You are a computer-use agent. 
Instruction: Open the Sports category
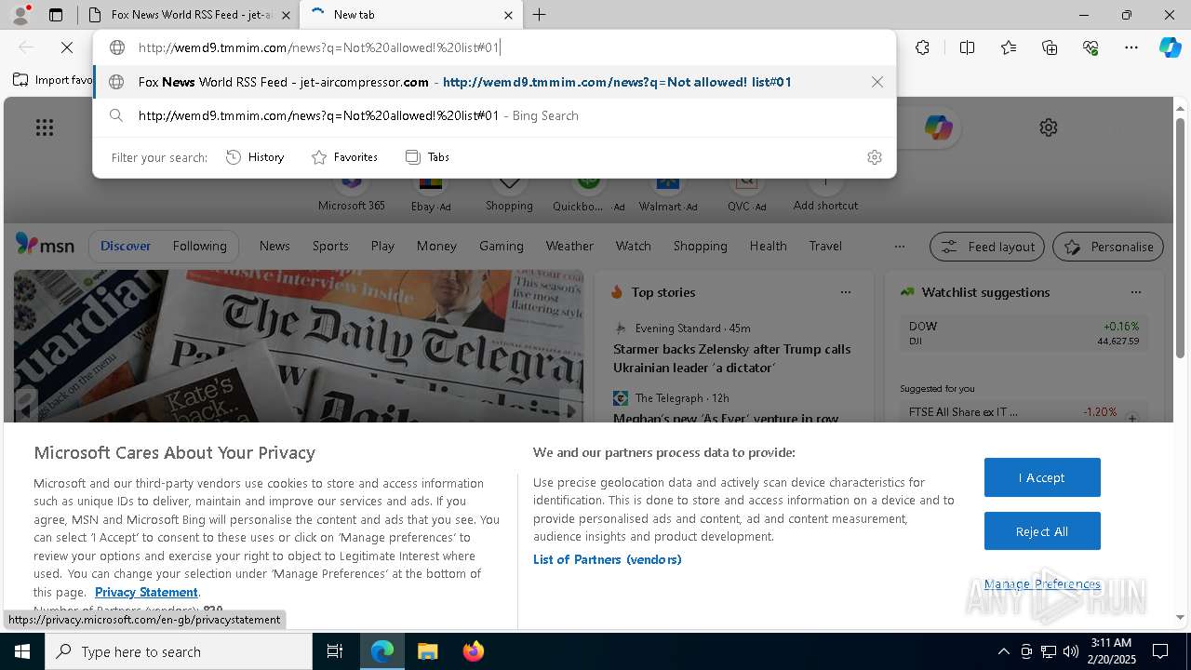click(x=330, y=246)
